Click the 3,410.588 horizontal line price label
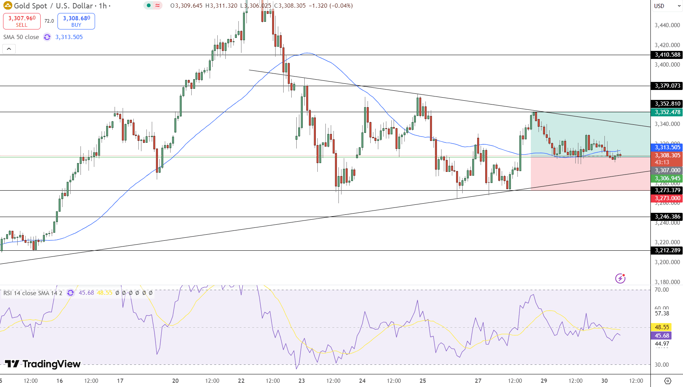683x387 pixels. tap(667, 55)
